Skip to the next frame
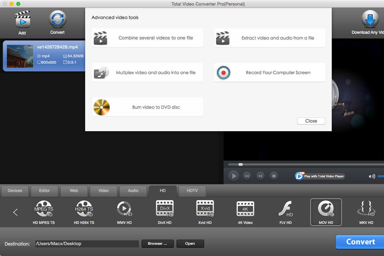 click(260, 176)
